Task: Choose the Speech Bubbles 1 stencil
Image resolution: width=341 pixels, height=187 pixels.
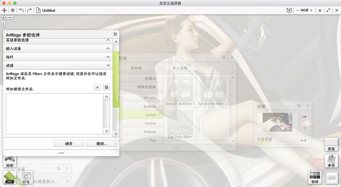Action: pos(180,91)
